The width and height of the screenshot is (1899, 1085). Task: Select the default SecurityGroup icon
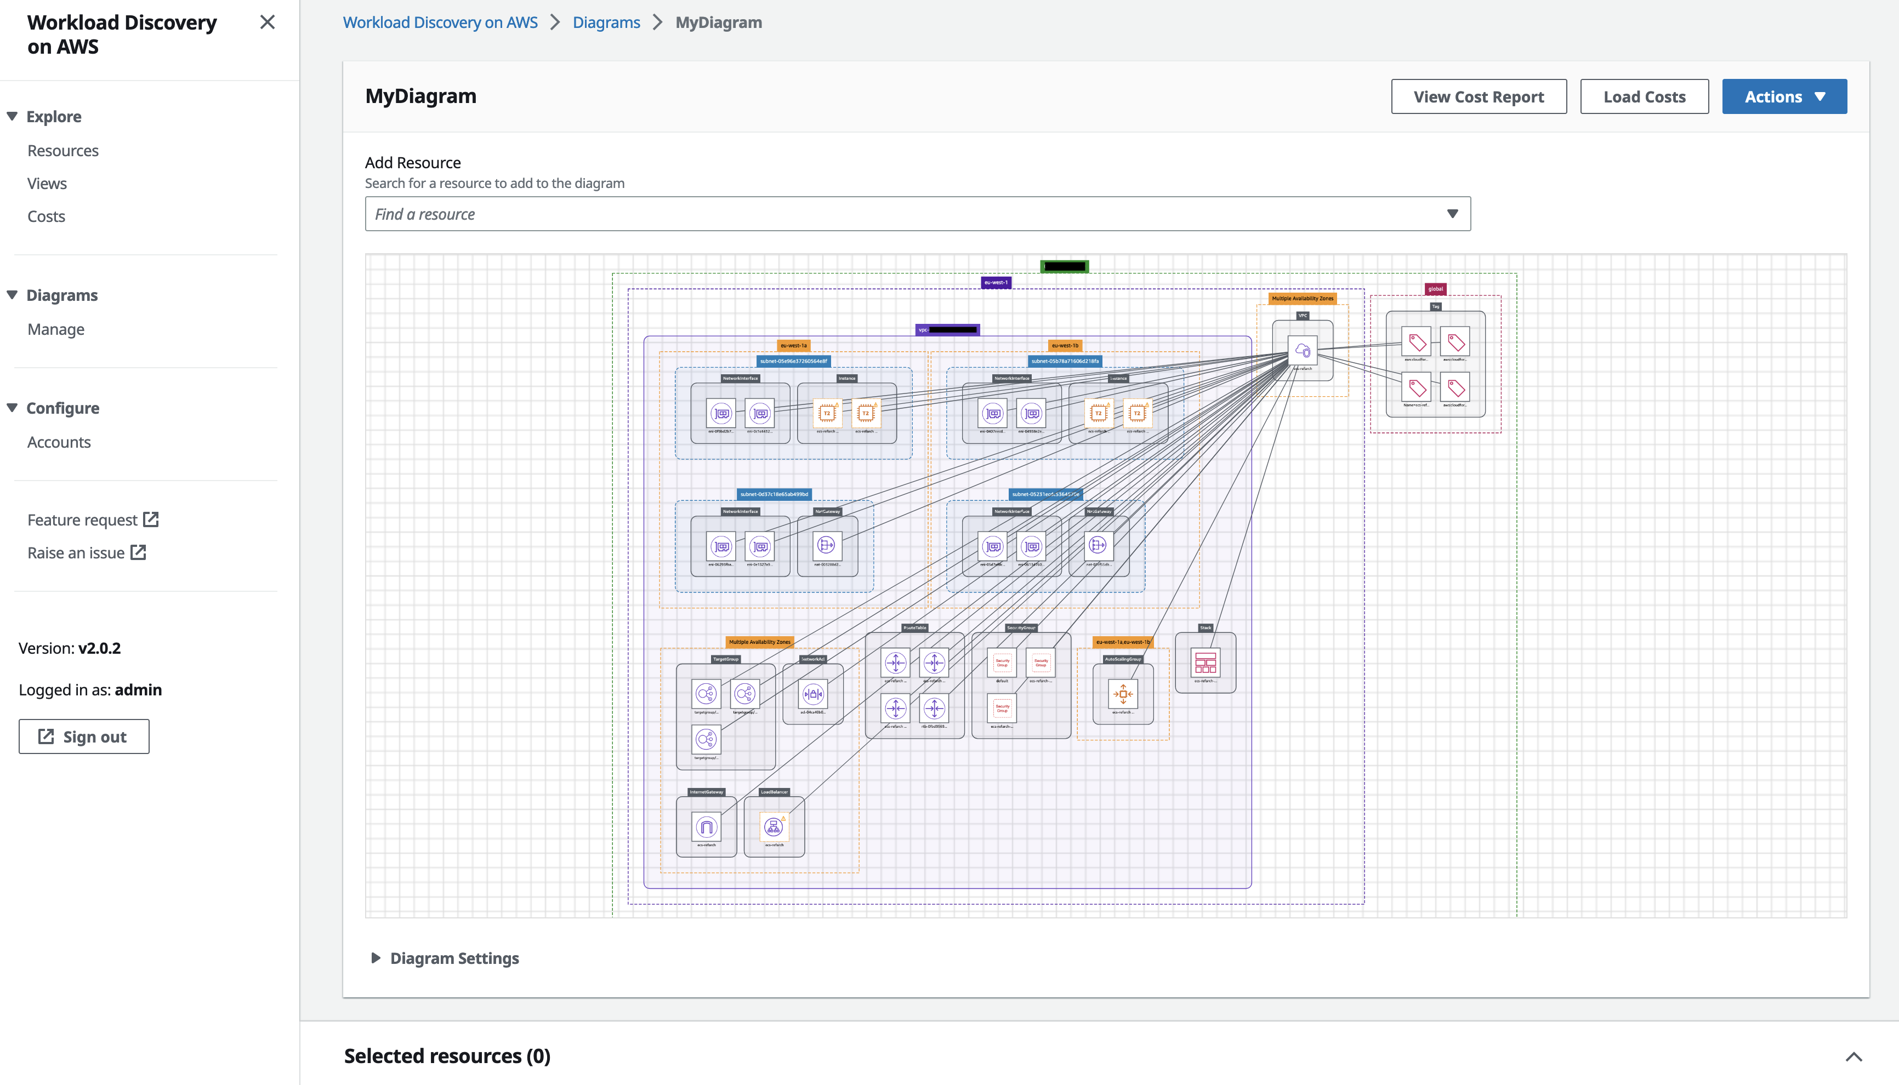tap(1002, 662)
